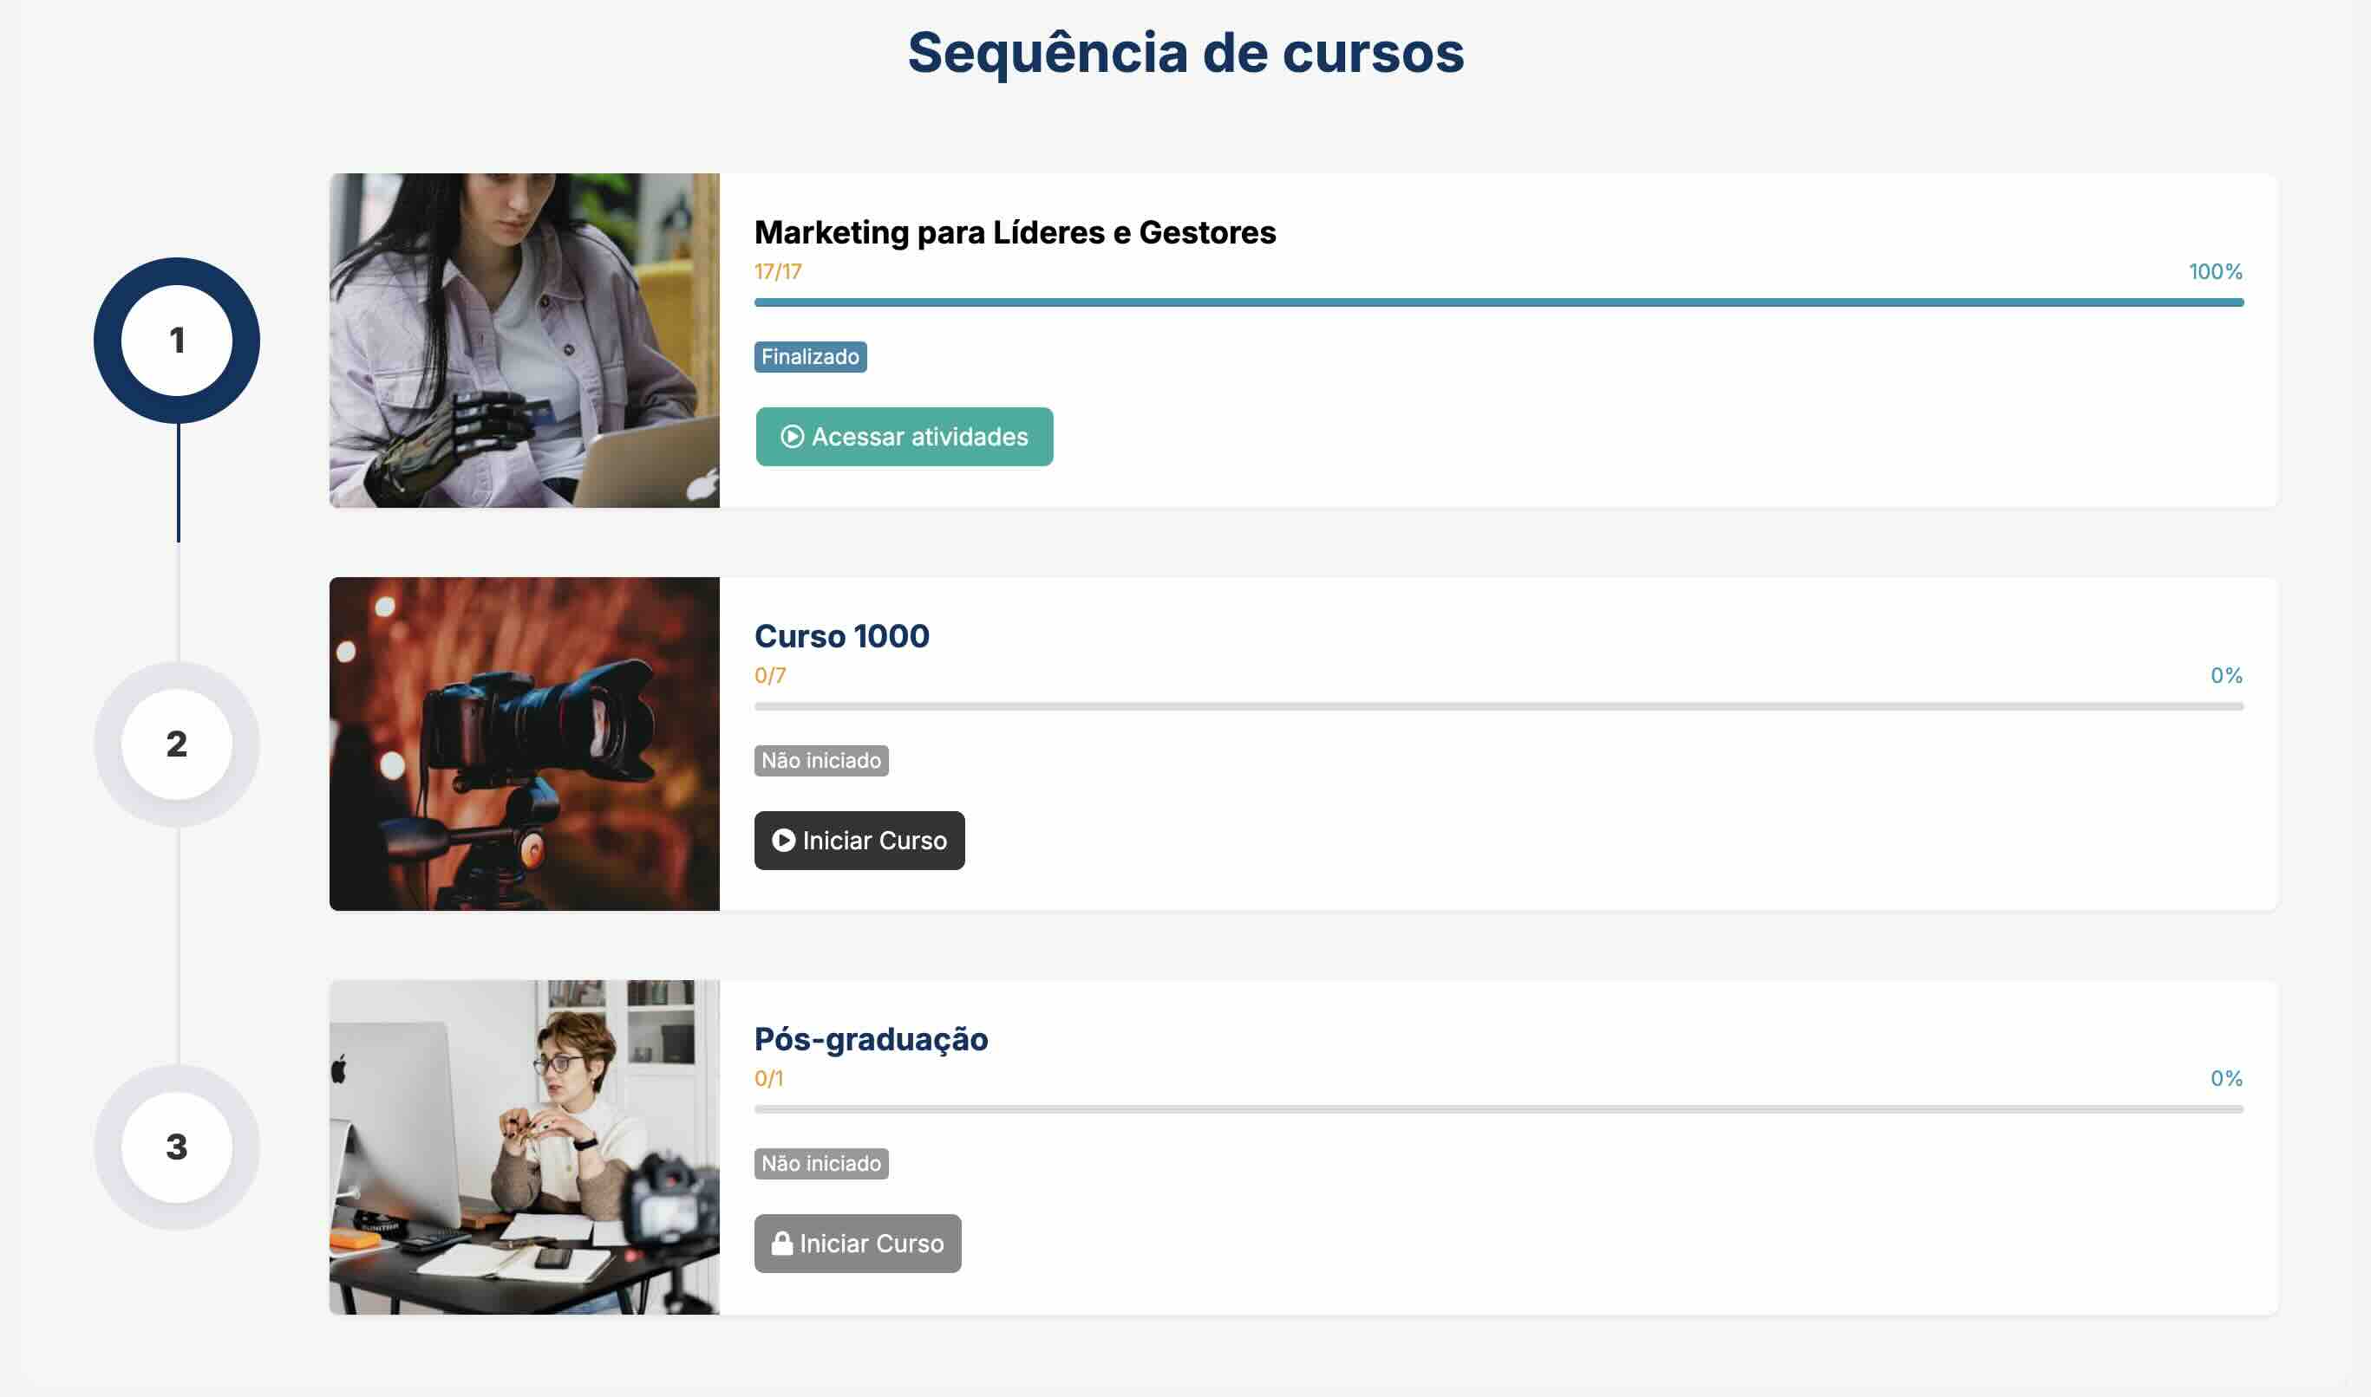Click the lock icon on Pós-graduação's button
The width and height of the screenshot is (2371, 1397).
point(782,1244)
